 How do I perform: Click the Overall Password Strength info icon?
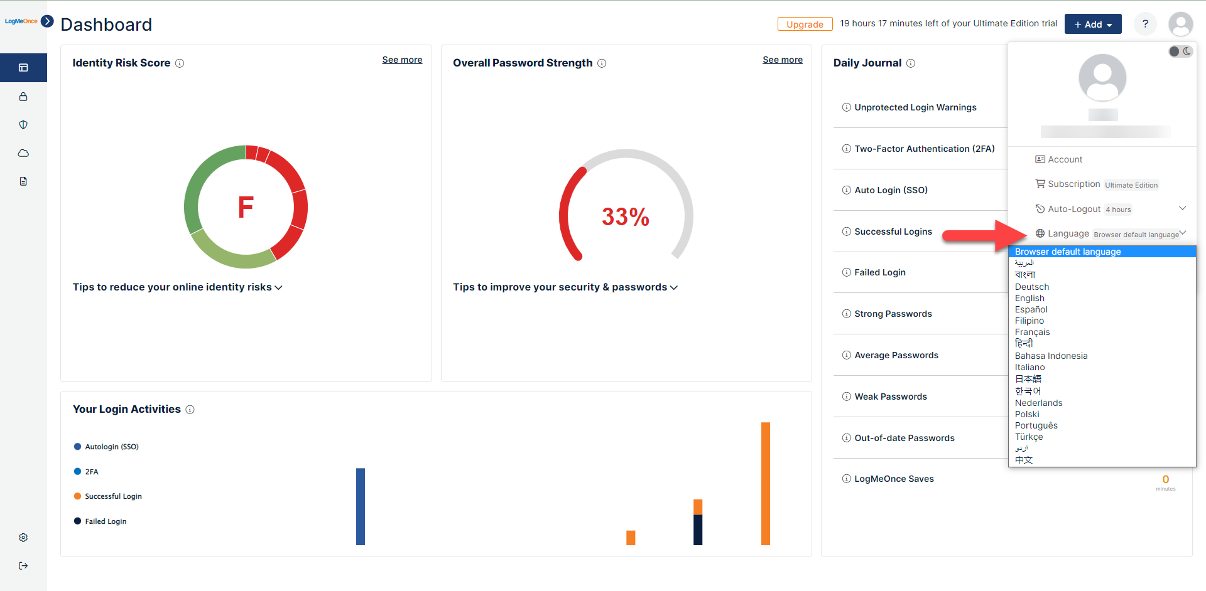point(602,63)
